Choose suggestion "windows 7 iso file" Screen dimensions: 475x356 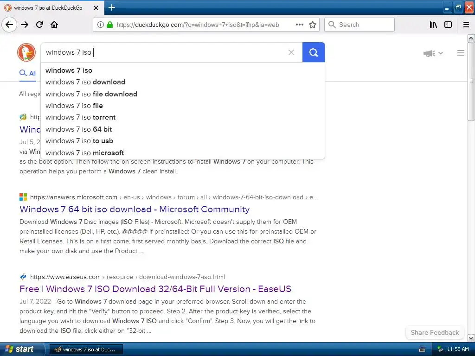click(182, 106)
